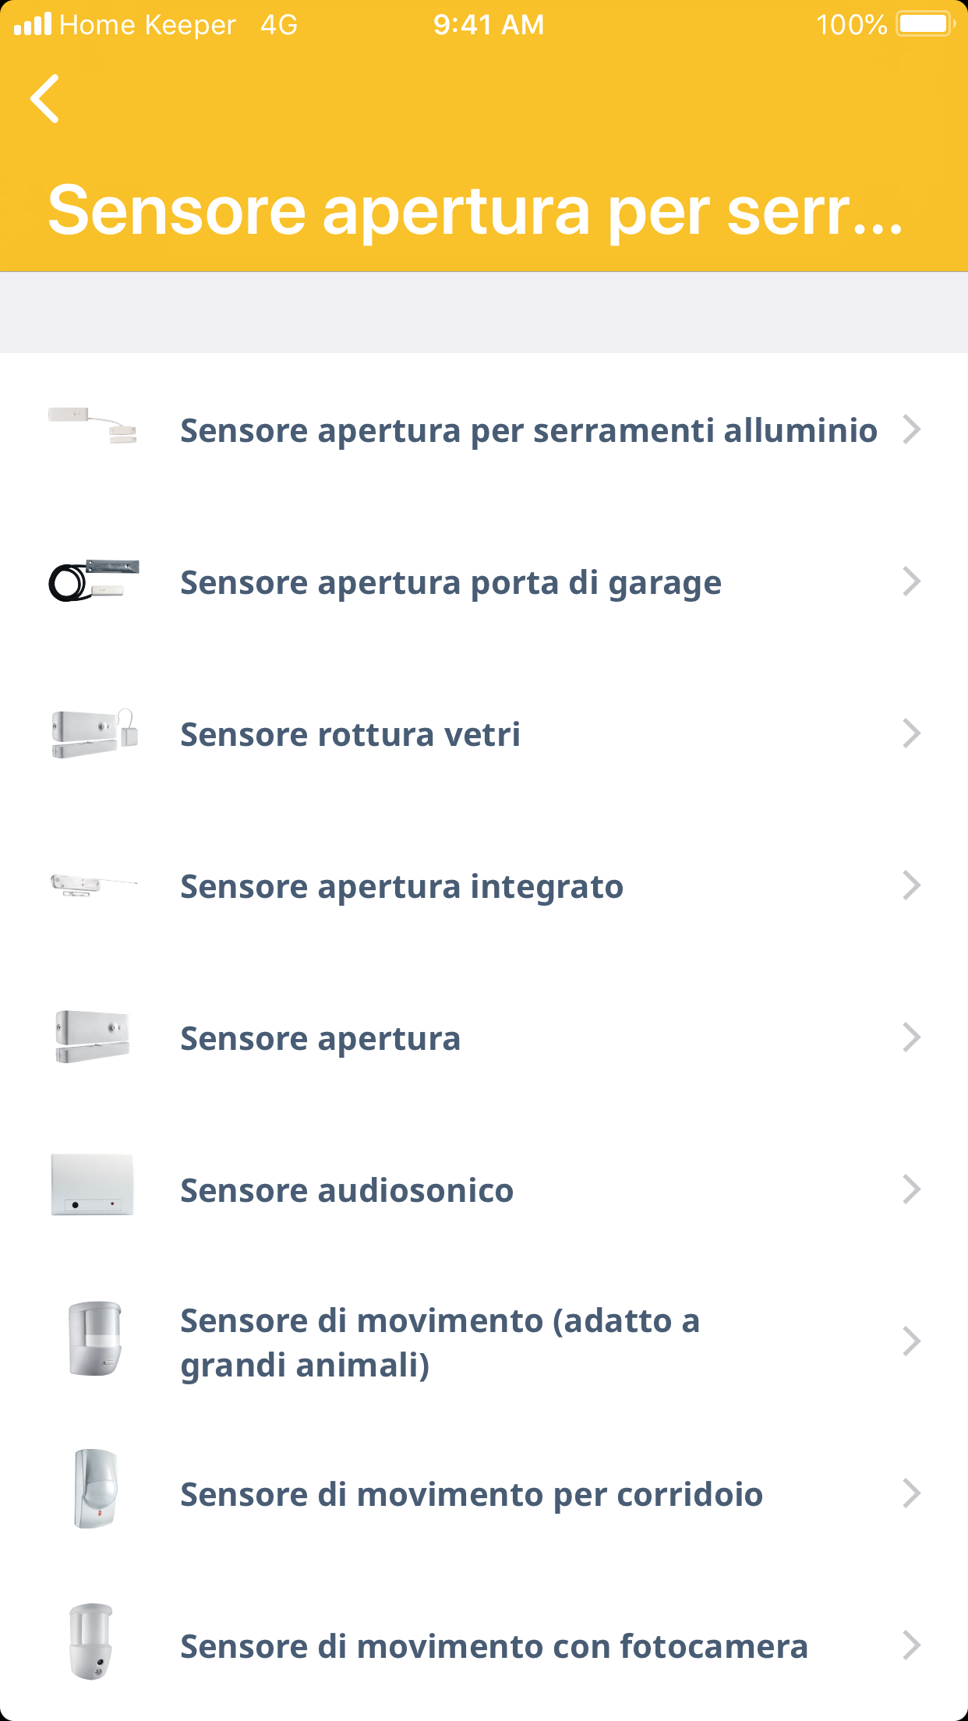968x1721 pixels.
Task: Tap the audiosonic sensor product image
Action: tap(93, 1185)
